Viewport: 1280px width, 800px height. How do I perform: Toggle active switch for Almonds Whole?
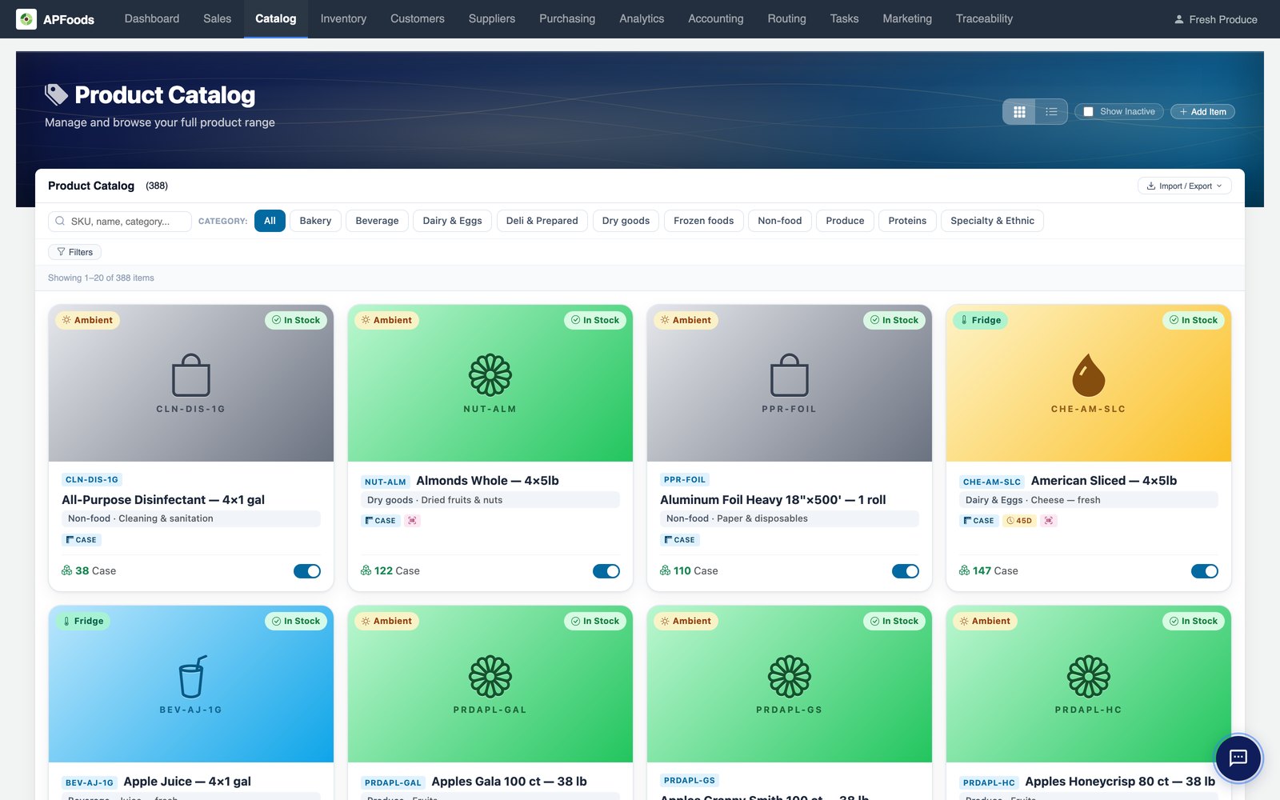coord(606,571)
